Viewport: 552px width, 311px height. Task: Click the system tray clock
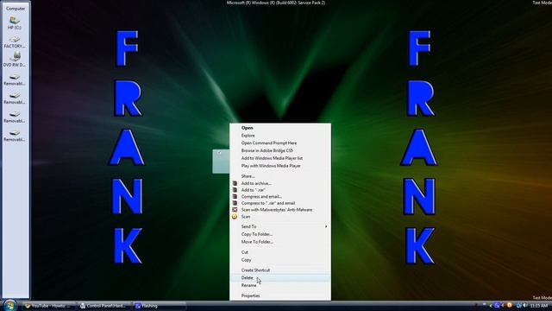tap(539, 306)
